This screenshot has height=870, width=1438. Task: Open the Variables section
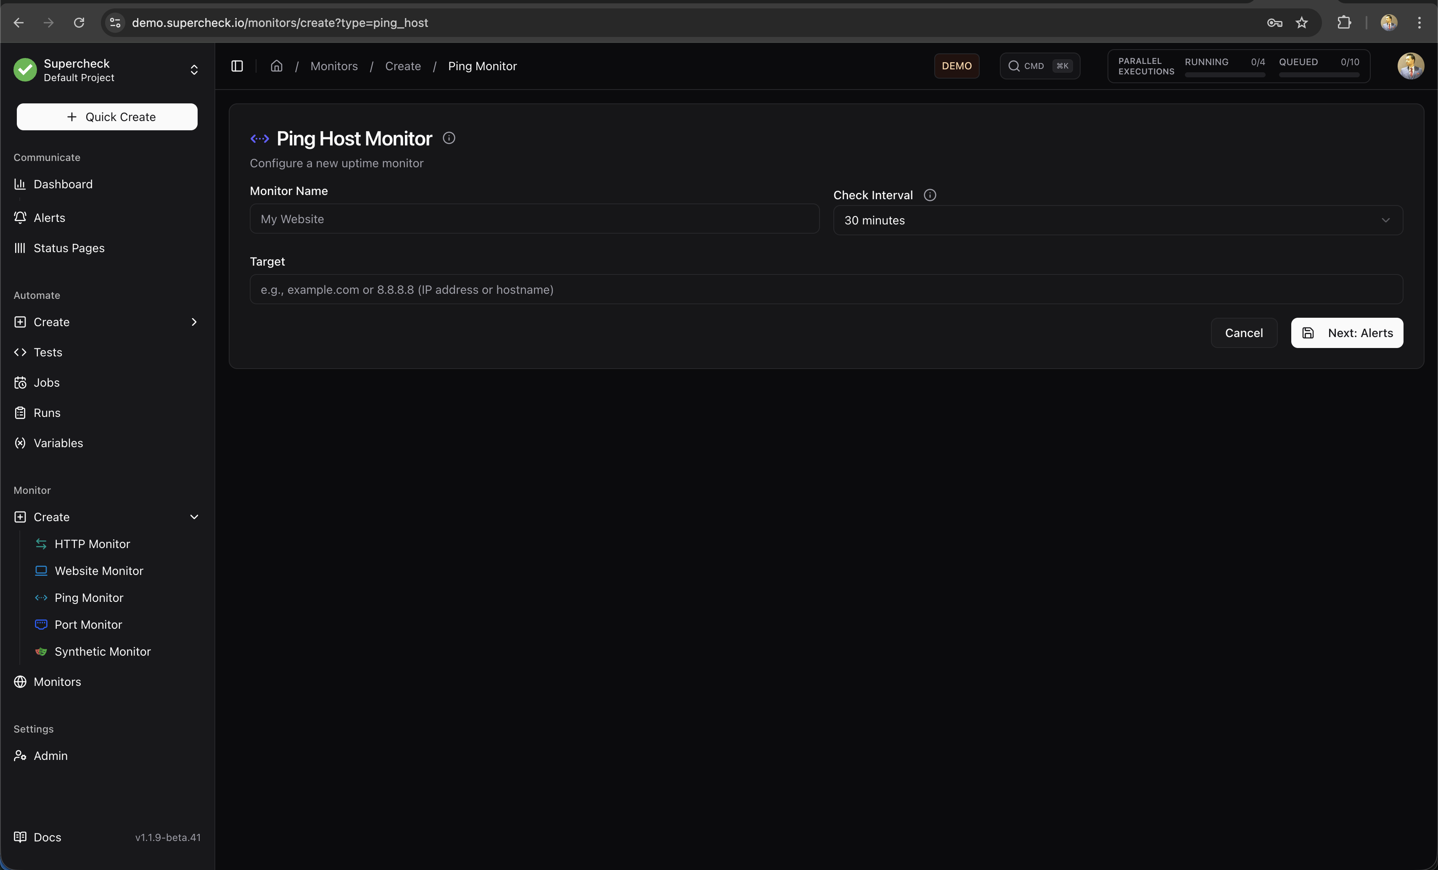tap(58, 443)
